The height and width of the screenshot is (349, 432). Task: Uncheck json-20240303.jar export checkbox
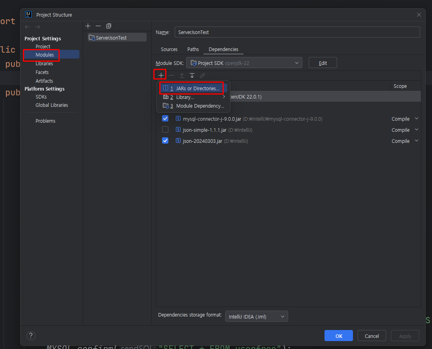coord(165,140)
